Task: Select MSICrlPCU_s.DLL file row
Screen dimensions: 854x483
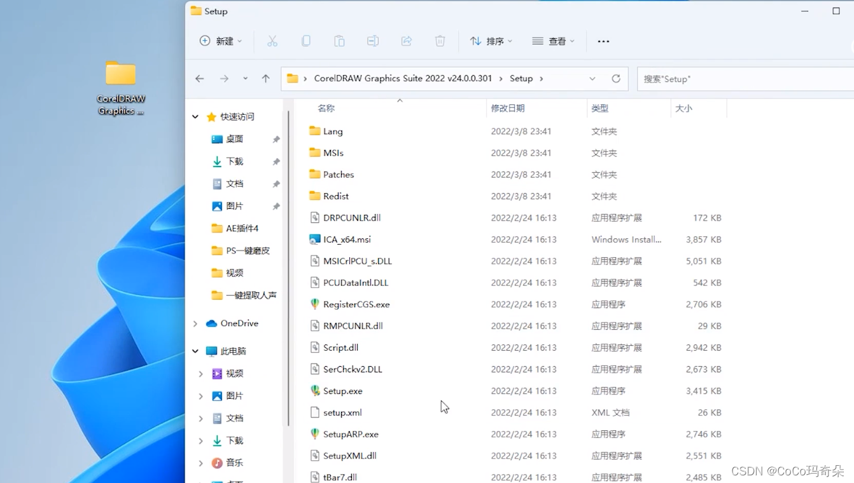Action: (515, 261)
